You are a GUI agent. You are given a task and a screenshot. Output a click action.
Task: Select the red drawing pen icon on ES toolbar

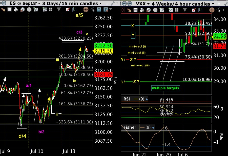tap(68, 9)
